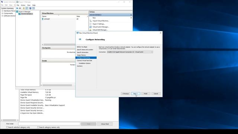
Task: Expand Hardware Resources in System Information tree
Action: click(2, 11)
